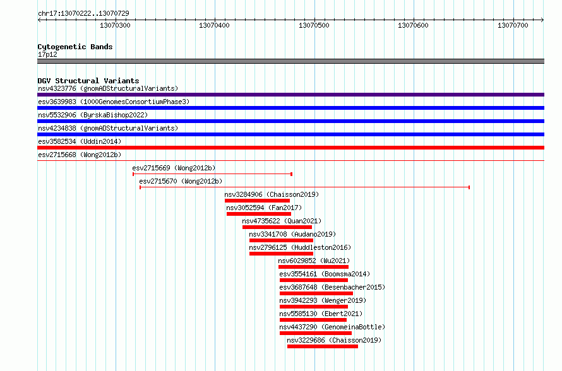Select the esv3639983 1000GenomesConsortiumPhase3 label
This screenshot has height=371, width=562.
coord(114,102)
